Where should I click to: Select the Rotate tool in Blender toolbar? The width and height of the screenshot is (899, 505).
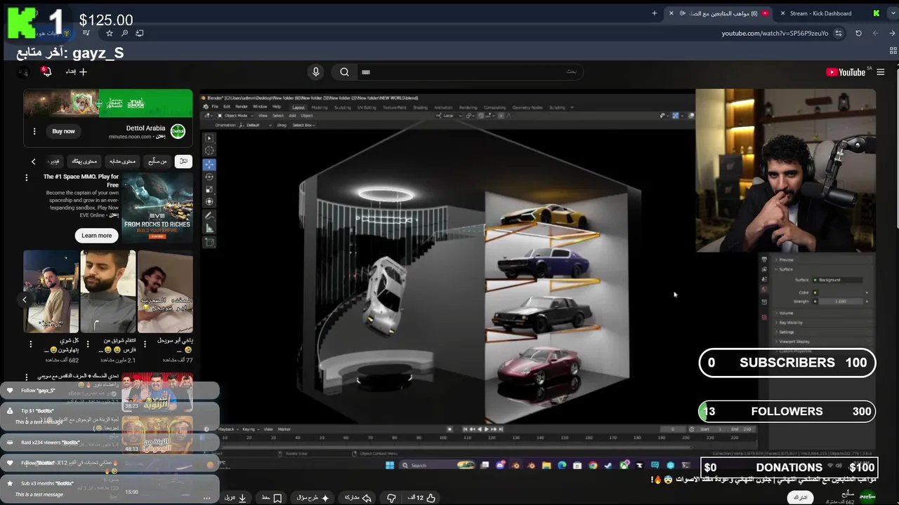click(x=209, y=177)
